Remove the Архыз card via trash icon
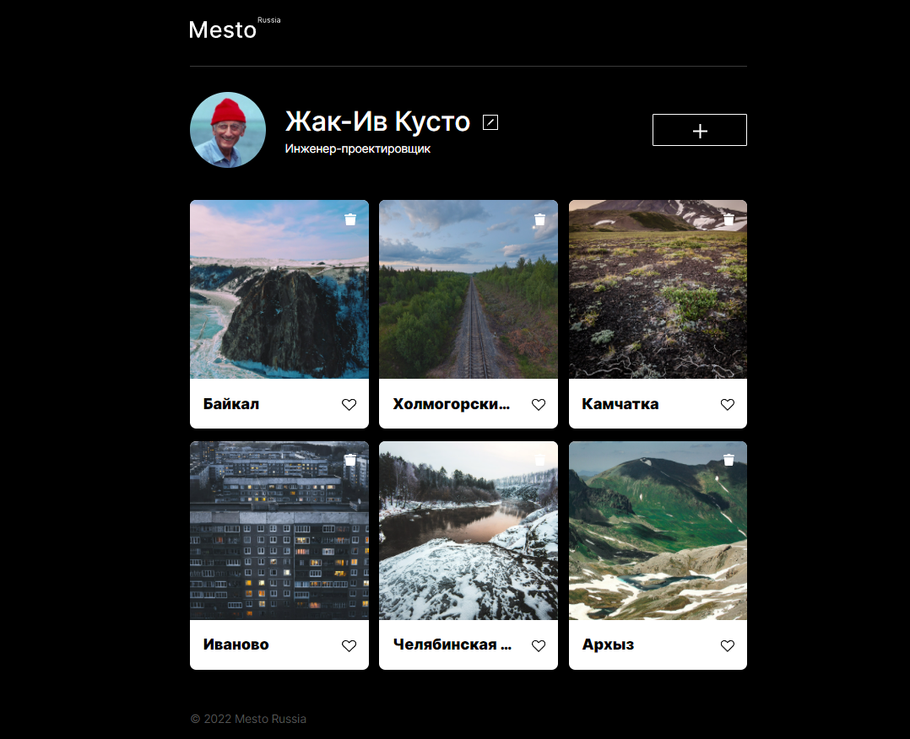 tap(729, 460)
